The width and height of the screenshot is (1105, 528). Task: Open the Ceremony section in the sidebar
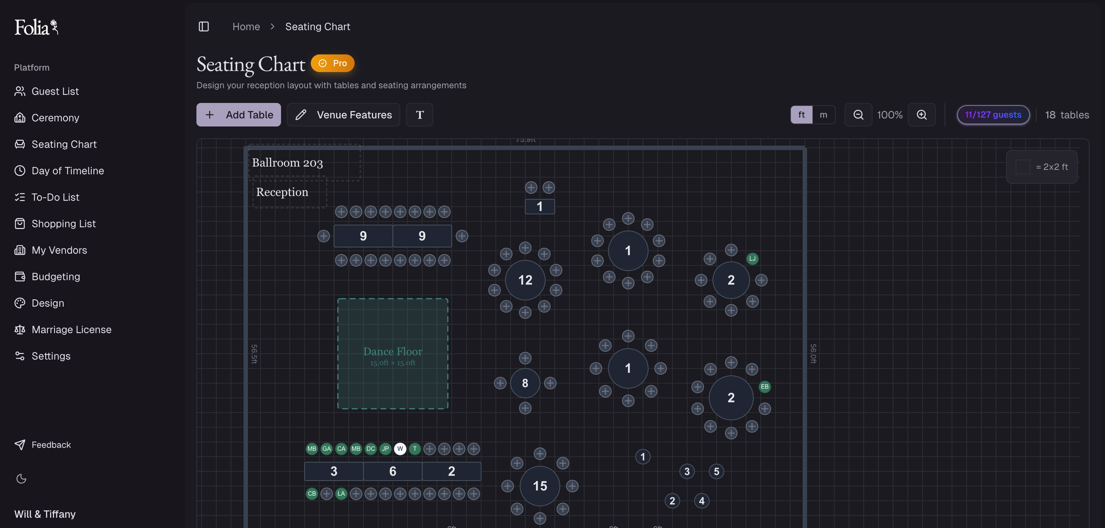point(55,118)
